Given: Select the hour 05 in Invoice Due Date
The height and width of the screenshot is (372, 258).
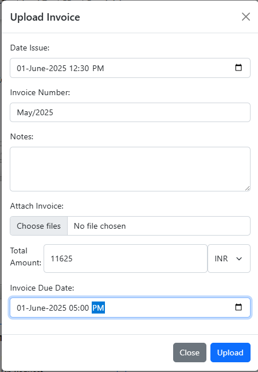Looking at the screenshot, I should pyautogui.click(x=73, y=308).
